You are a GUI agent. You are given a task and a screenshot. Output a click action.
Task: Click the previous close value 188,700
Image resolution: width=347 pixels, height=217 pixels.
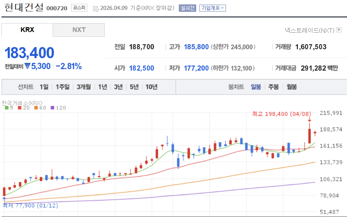pos(142,47)
